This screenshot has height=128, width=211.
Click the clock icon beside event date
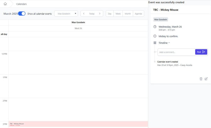point(155,27)
